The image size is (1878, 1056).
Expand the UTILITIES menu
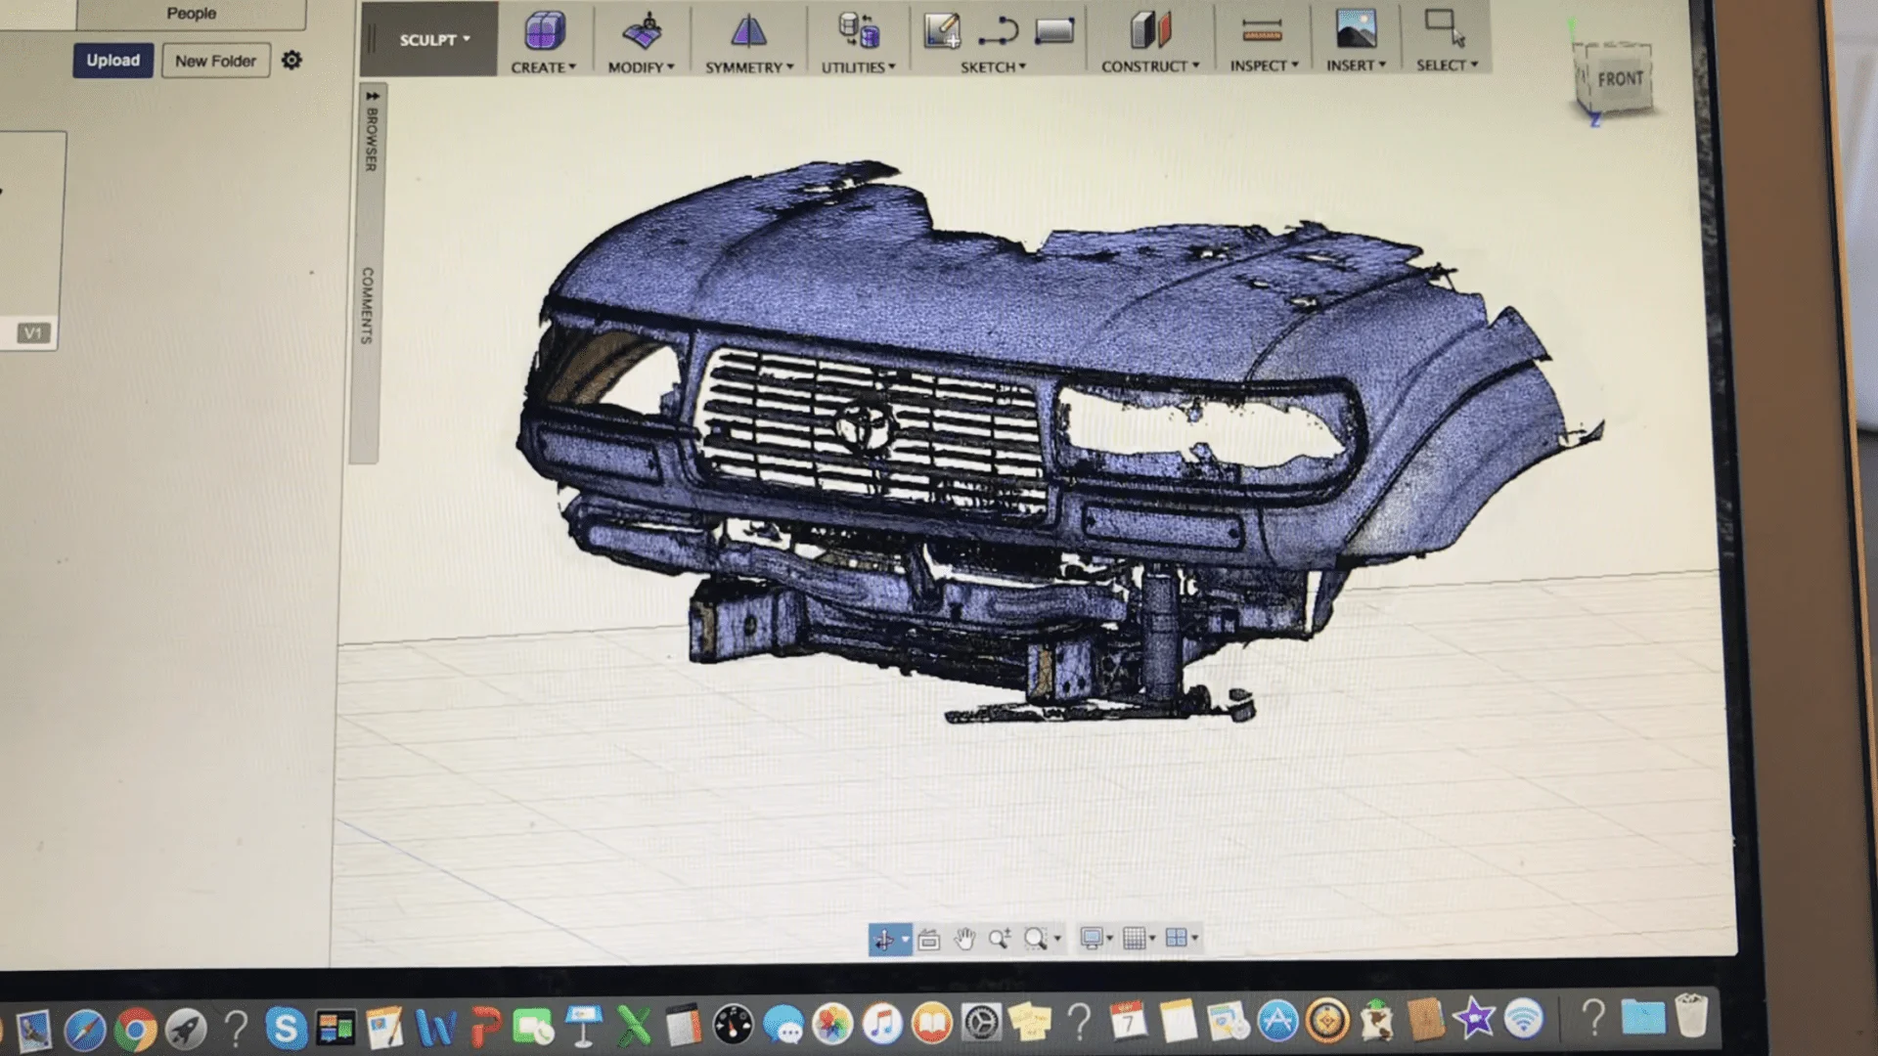click(858, 67)
